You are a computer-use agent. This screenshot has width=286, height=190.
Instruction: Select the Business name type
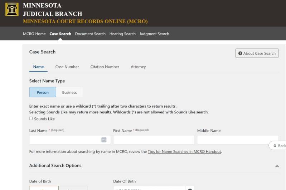click(69, 92)
